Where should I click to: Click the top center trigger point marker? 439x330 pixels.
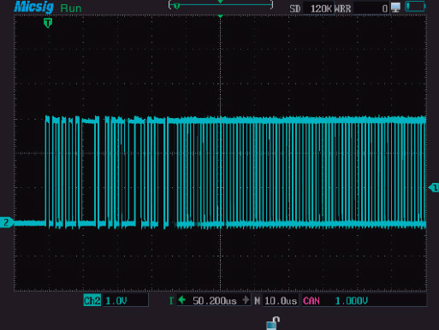(x=220, y=16)
